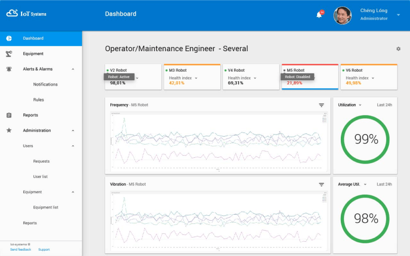Click the Equipment robot arm icon
Screen dimensions: 410x256
tap(9, 54)
